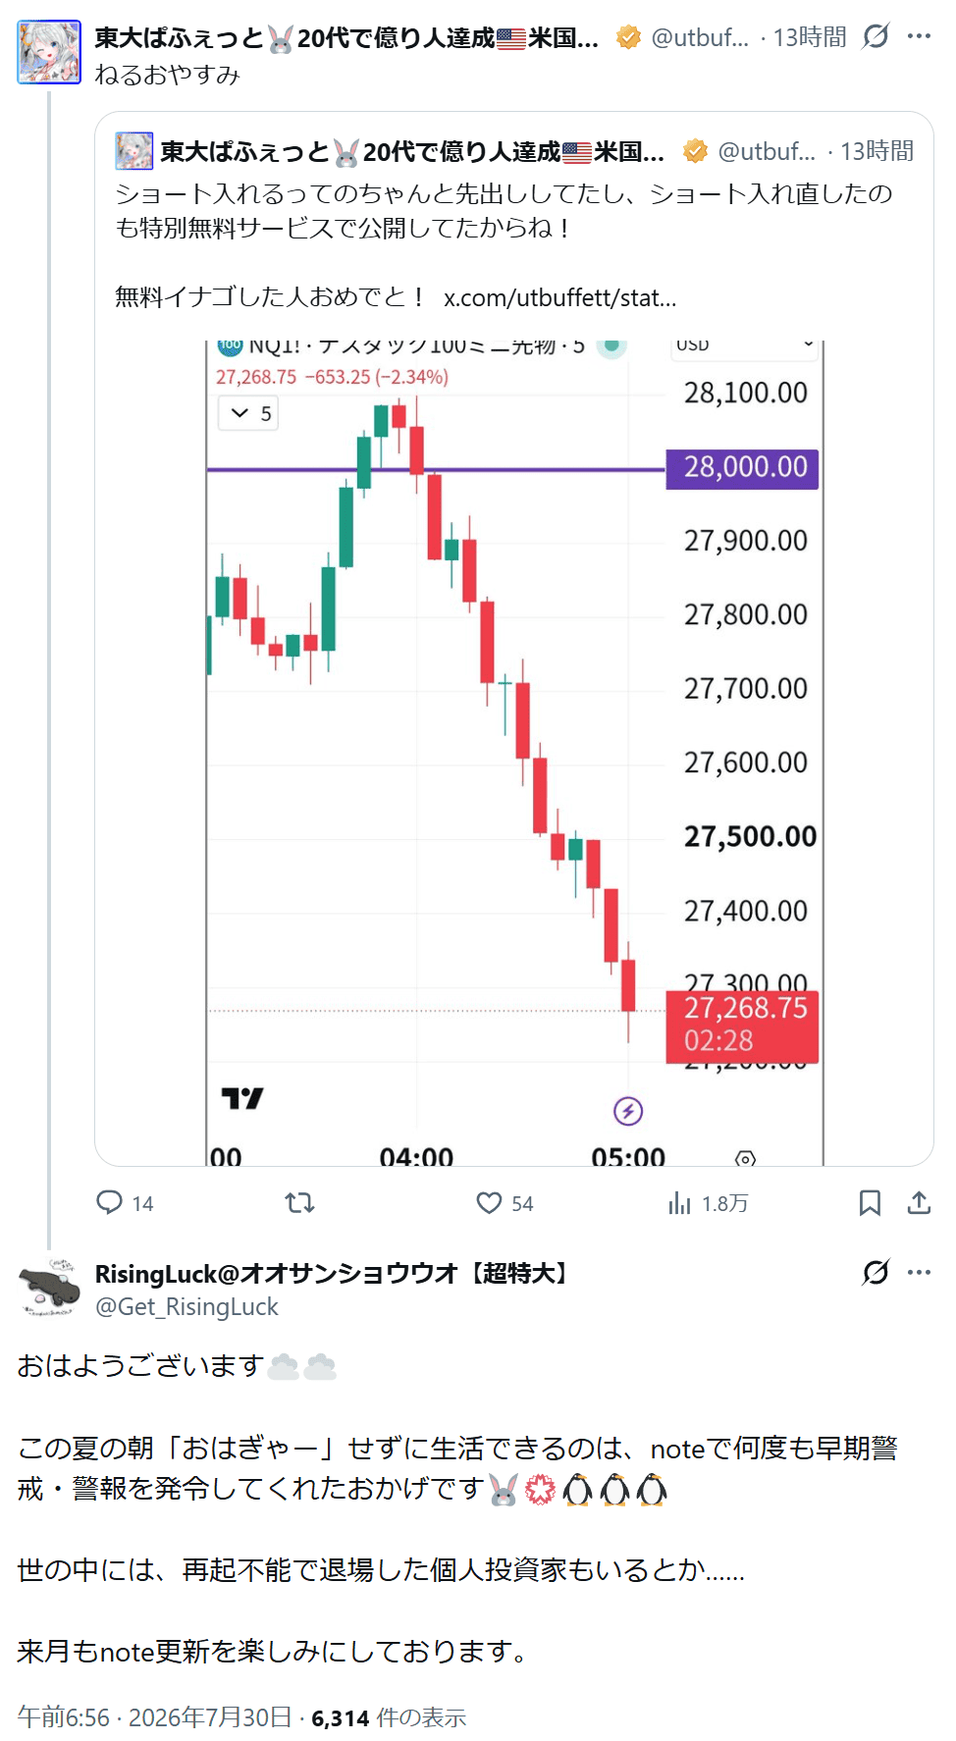956x1741 pixels.
Task: Open the quoted tweet's @utbuf... handle
Action: [x=767, y=151]
